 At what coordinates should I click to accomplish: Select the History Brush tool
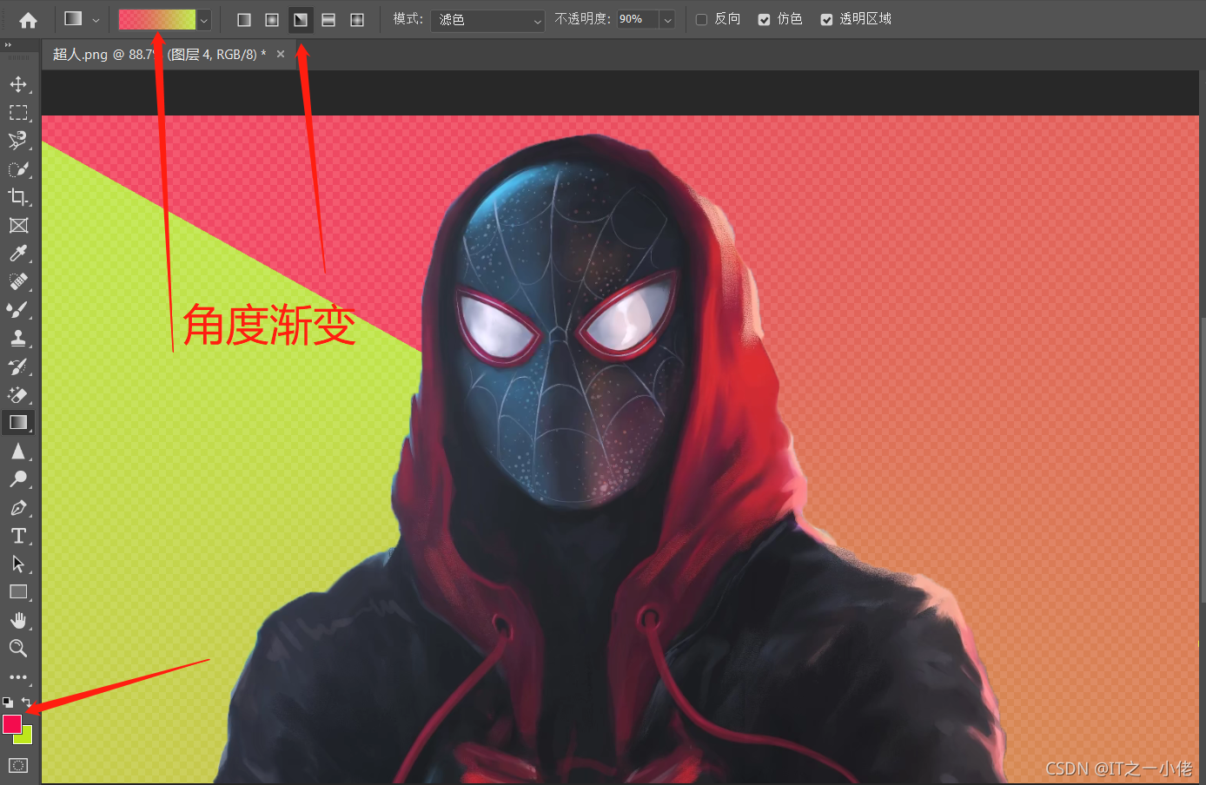coord(18,366)
